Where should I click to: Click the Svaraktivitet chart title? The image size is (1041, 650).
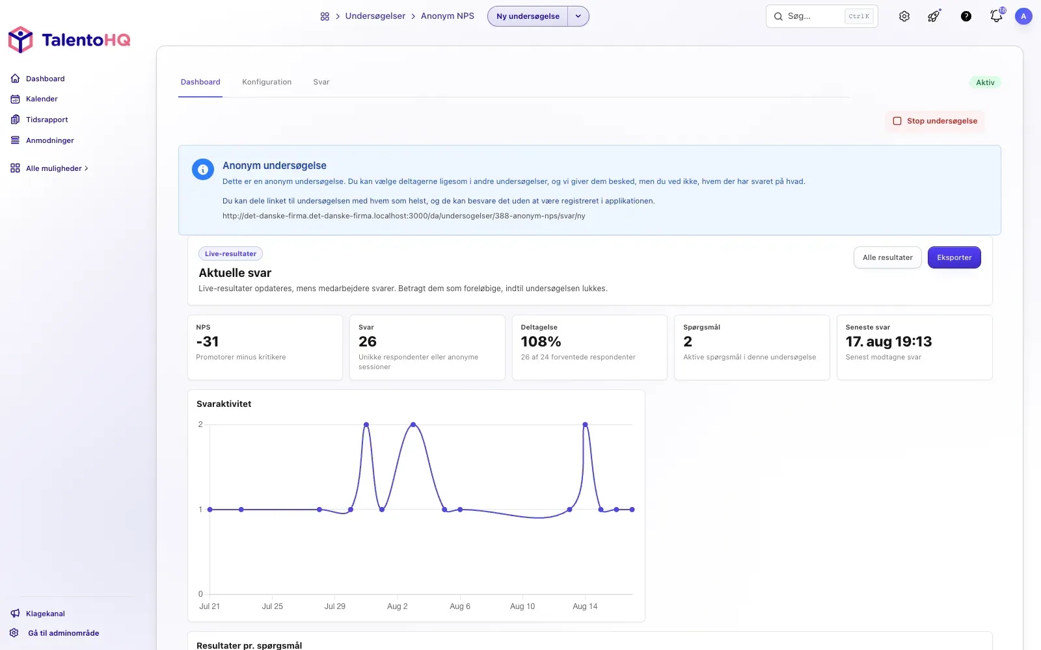224,404
